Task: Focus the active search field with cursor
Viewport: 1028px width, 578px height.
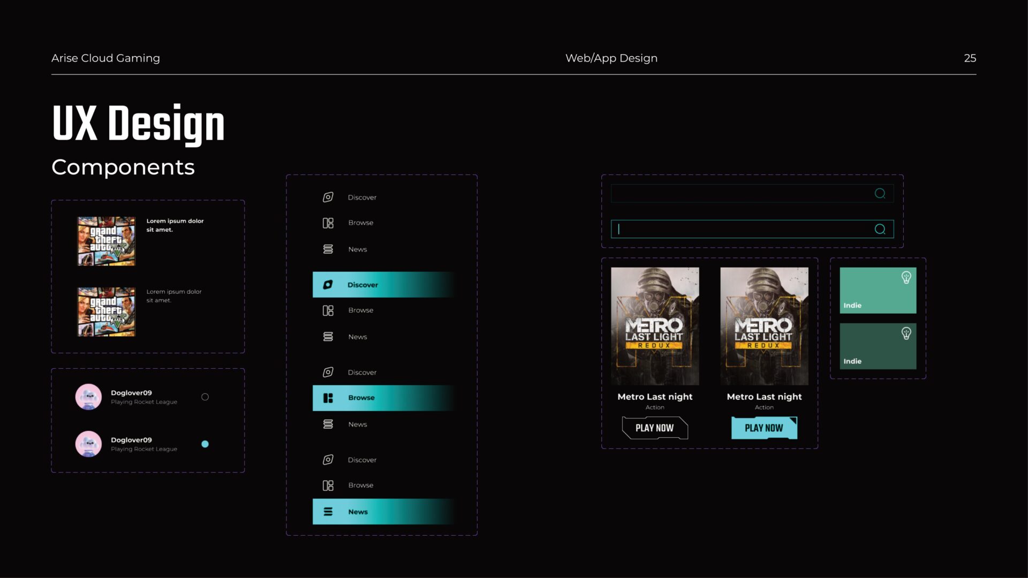Action: (x=752, y=229)
